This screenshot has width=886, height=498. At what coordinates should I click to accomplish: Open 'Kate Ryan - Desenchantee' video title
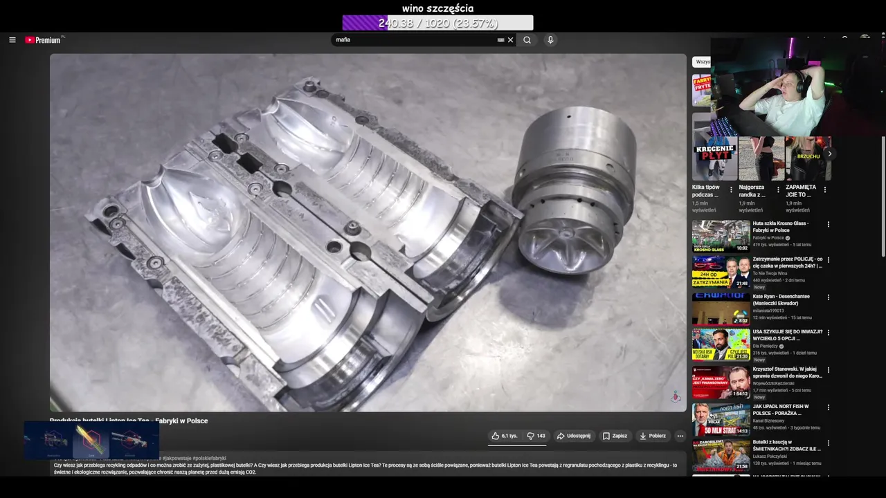[781, 299]
